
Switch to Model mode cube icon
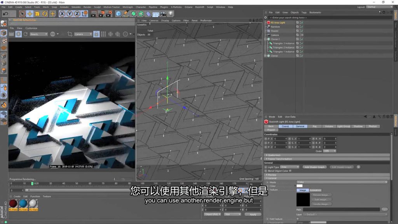pyautogui.click(x=4, y=33)
